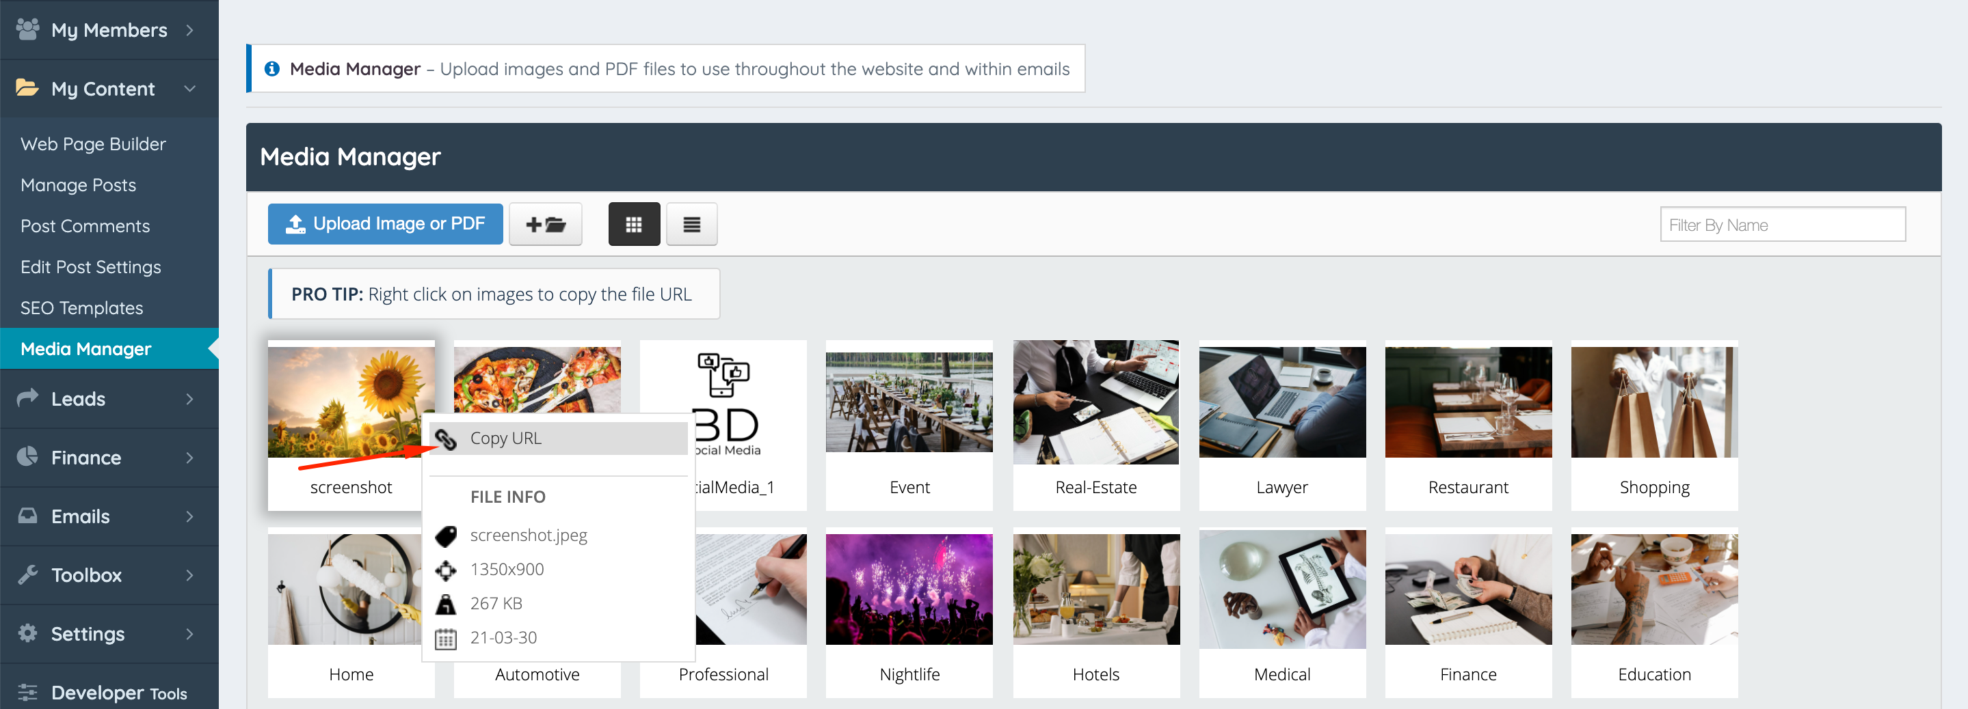
Task: Click the info icon in Media Manager banner
Action: tap(272, 69)
